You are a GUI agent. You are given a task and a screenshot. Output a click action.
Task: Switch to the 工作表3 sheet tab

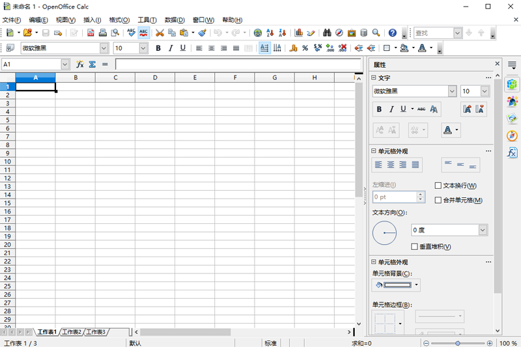click(x=96, y=332)
